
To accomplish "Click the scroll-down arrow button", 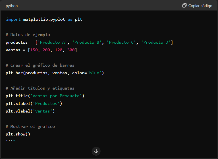I will [96, 151].
